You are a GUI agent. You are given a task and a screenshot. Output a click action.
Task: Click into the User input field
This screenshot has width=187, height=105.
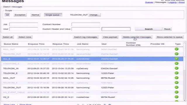pos(24,29)
